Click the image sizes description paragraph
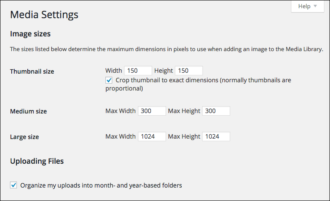 click(167, 49)
